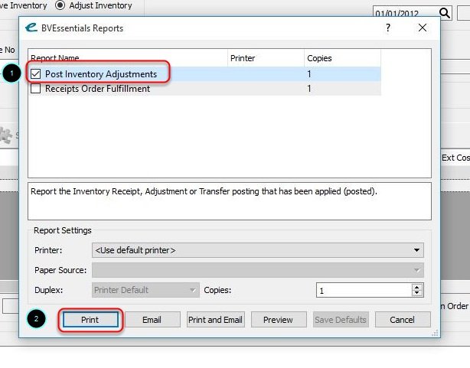Screen dimensions: 470x368
Task: Close the BVEssentials Reports dialog
Action: [x=423, y=28]
